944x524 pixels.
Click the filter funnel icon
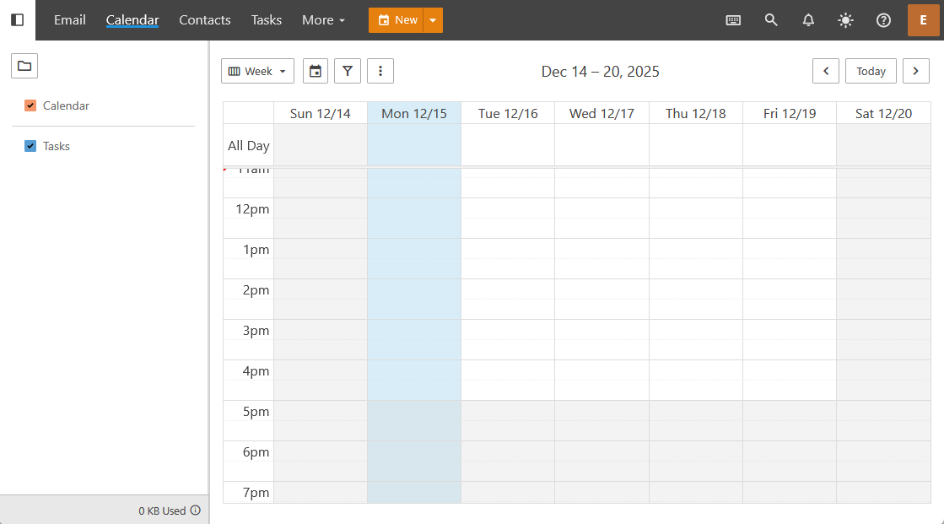(348, 71)
